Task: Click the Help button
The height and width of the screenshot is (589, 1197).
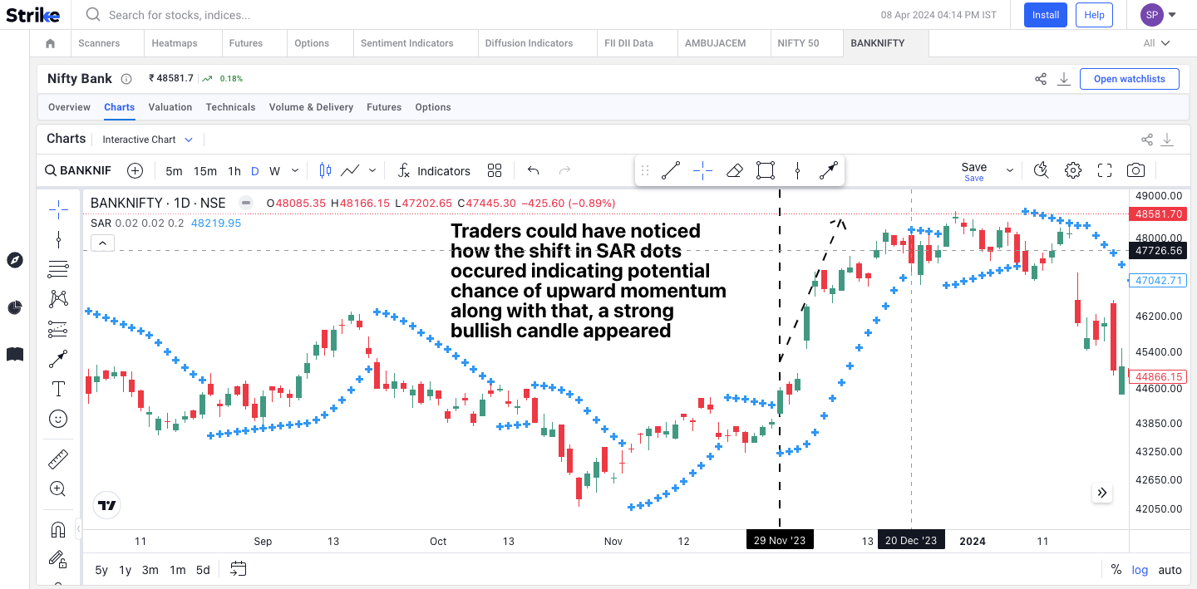Action: click(1094, 15)
